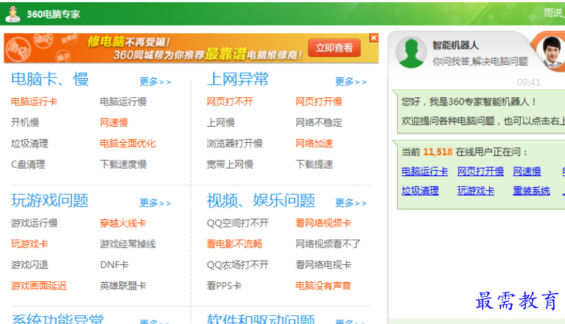Click the 09:41 chat timestamp
Viewport: 565px width, 324px height.
click(529, 82)
